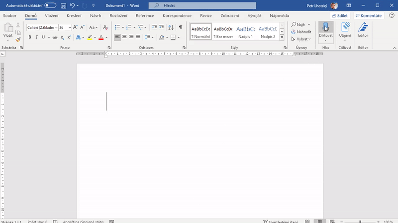The image size is (398, 223).
Task: Start dictation with the Diktovat icon
Action: click(326, 27)
